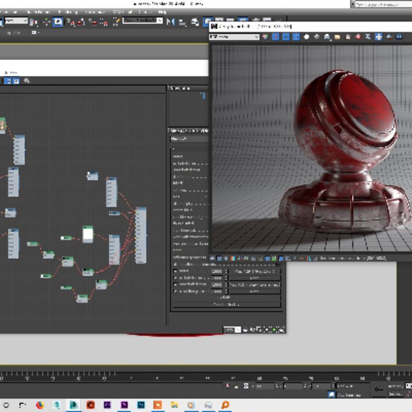Open Photoshop from the Windows taskbar

tap(141, 405)
